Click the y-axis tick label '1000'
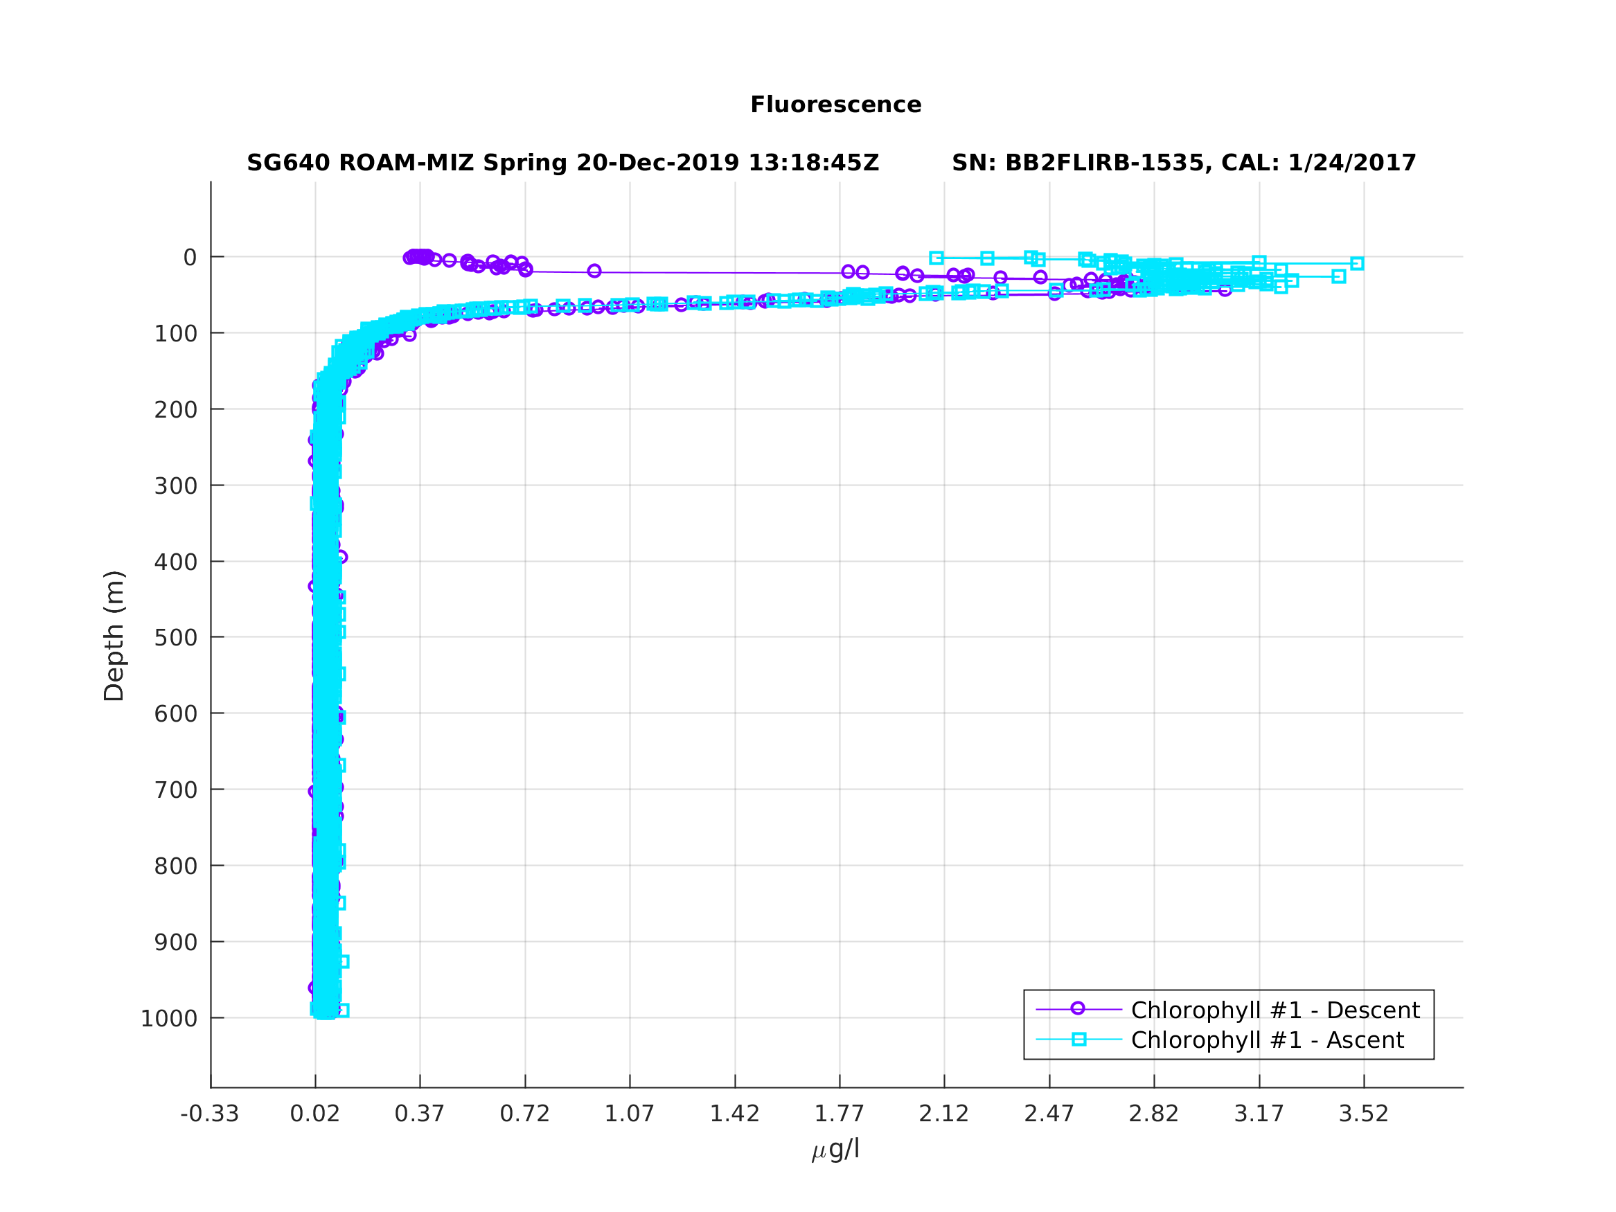The width and height of the screenshot is (1616, 1212). tap(169, 1018)
